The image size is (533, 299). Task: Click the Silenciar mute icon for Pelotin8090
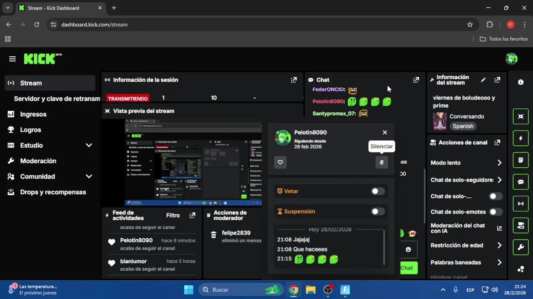pos(381,162)
